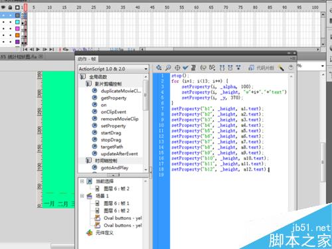
Task: Click the red playhead at frame 1
Action: (x=25, y=7)
